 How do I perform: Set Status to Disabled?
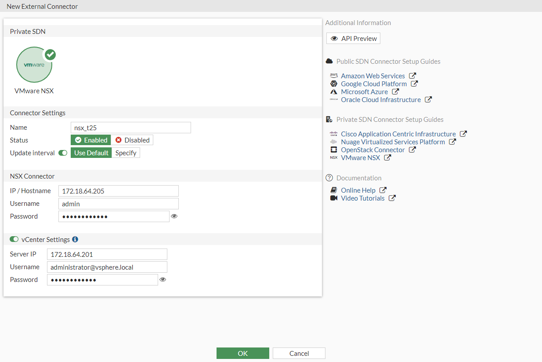pyautogui.click(x=132, y=140)
